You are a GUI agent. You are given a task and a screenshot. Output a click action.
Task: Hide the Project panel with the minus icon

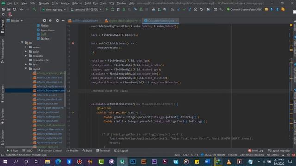63,21
